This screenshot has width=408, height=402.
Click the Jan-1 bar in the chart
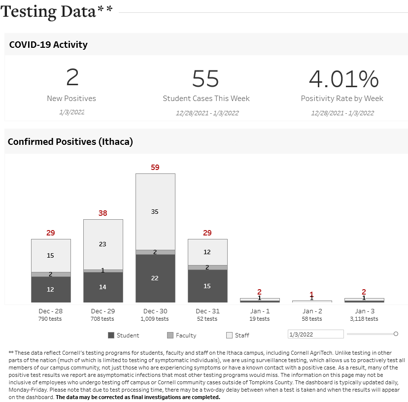260,300
